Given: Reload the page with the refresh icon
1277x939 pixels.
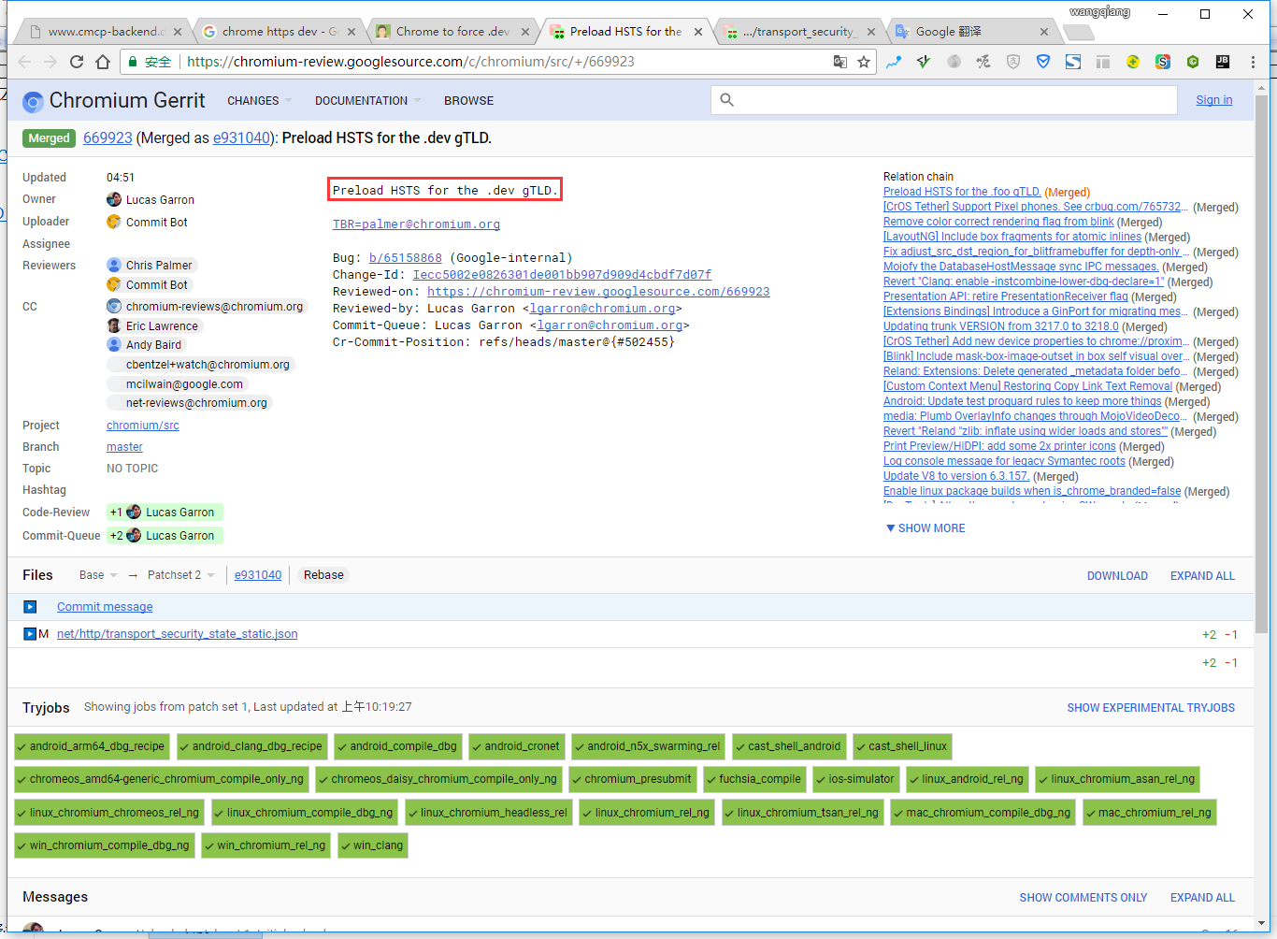Looking at the screenshot, I should tap(77, 62).
